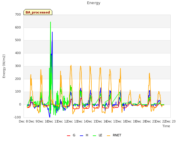The width and height of the screenshot is (188, 141).
Task: Click the blue H legend color marker
Action: tap(81, 136)
